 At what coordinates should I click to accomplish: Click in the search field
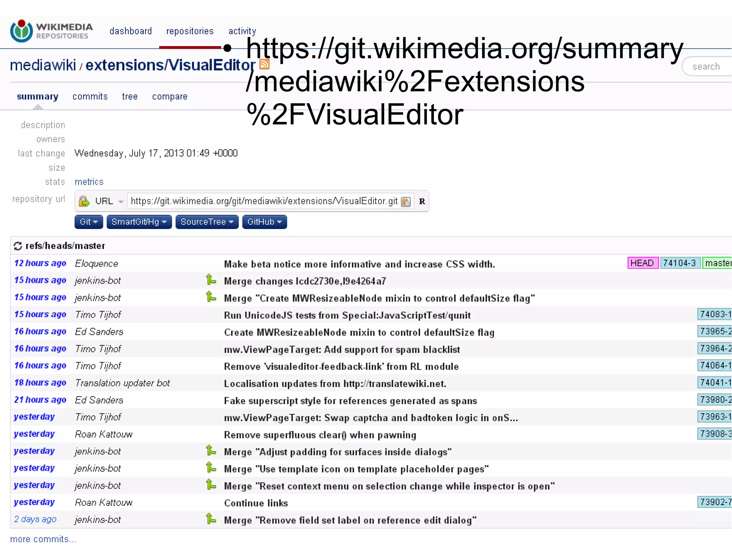pos(708,67)
